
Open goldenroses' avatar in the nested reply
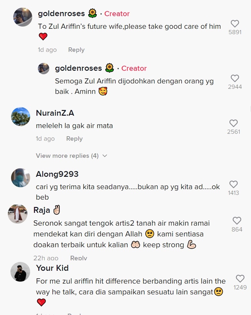click(44, 68)
